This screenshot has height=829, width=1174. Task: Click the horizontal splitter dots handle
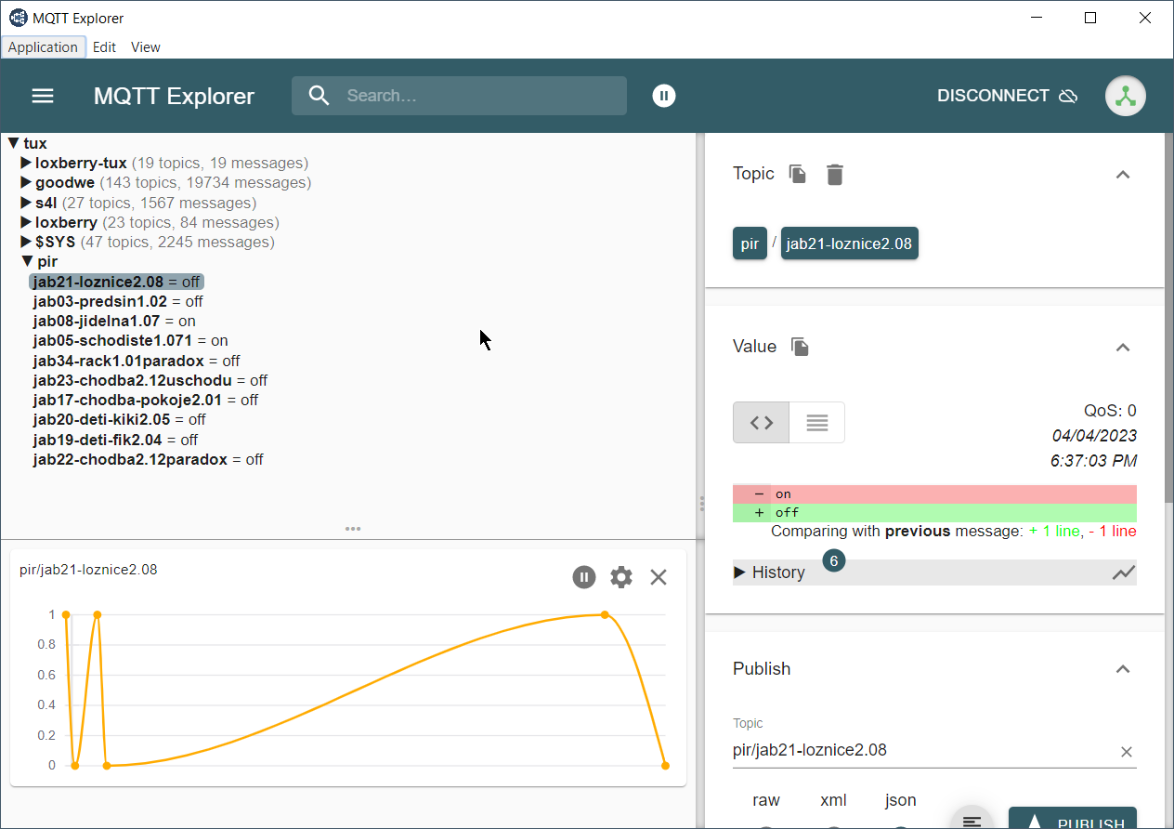pyautogui.click(x=353, y=529)
